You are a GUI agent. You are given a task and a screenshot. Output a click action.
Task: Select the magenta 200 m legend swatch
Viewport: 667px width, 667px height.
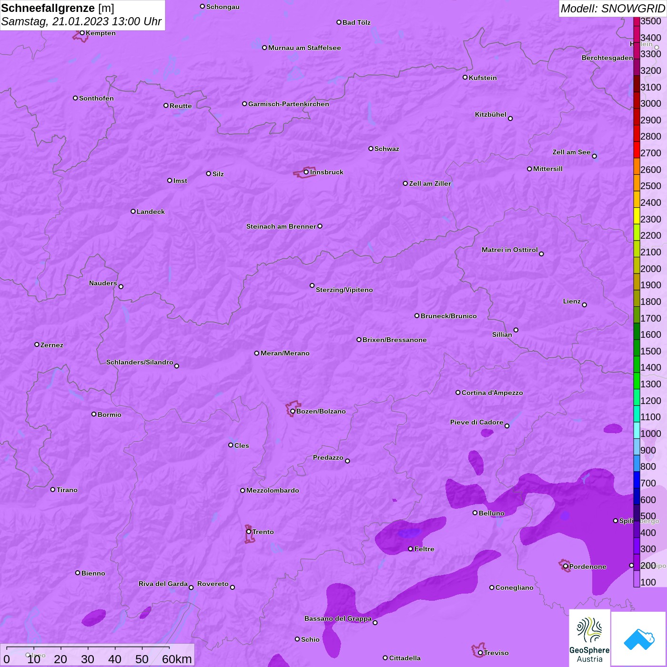click(x=637, y=562)
